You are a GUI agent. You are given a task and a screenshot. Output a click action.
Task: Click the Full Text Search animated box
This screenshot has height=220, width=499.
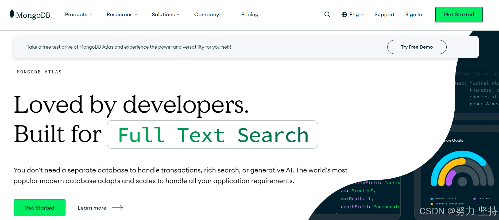coord(212,135)
